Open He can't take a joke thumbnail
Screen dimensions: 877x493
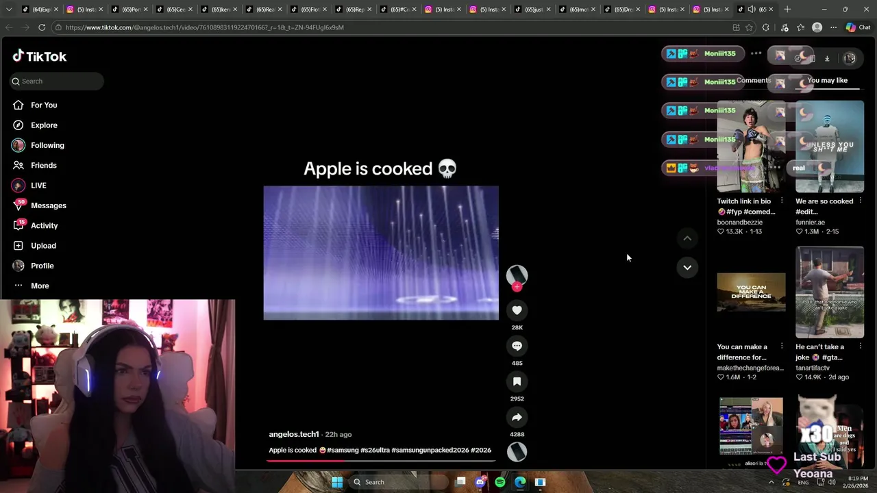tap(830, 292)
